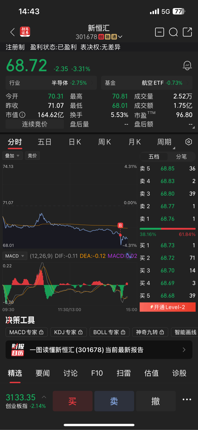Image resolution: width=198 pixels, height=430 pixels.
Task: Open the three-dots more menu
Action: [187, 399]
